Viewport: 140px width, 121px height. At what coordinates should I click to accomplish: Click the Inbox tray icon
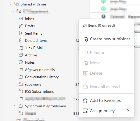coord(21,19)
